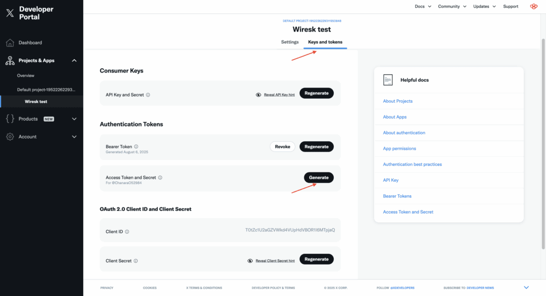This screenshot has width=546, height=296.
Task: Click the Cookies footer link
Action: click(150, 288)
